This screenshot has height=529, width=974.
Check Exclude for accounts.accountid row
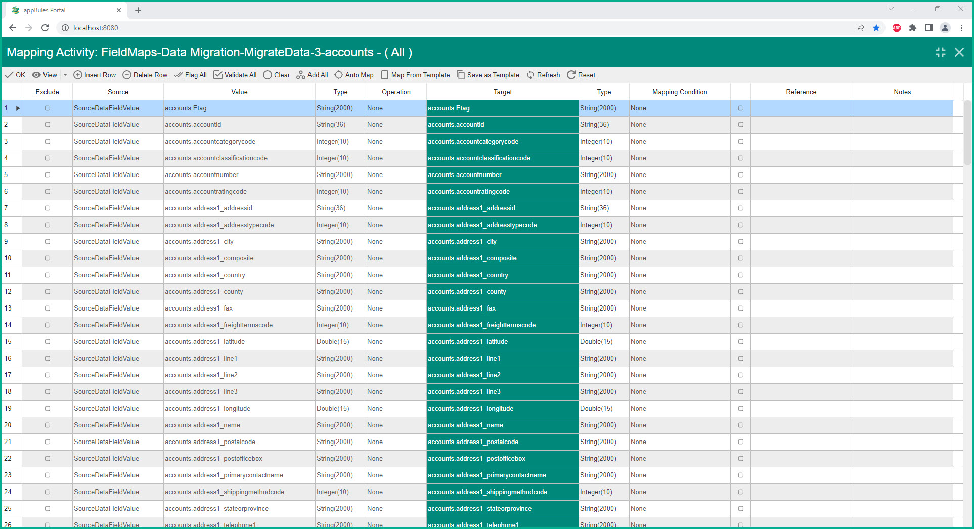pos(48,124)
